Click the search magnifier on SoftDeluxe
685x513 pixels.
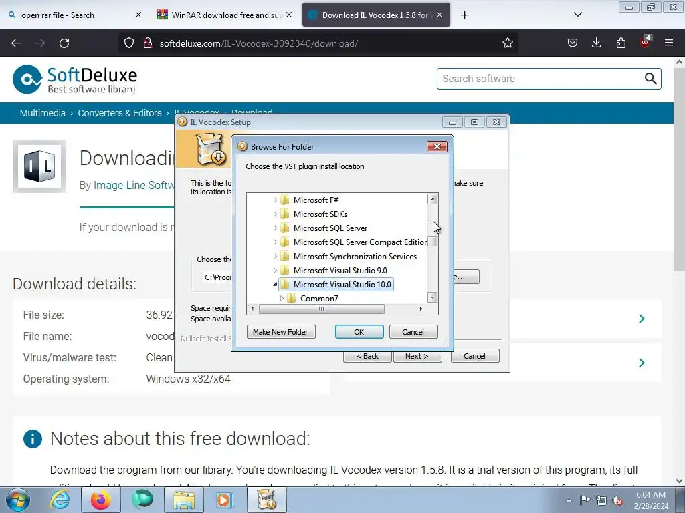650,79
